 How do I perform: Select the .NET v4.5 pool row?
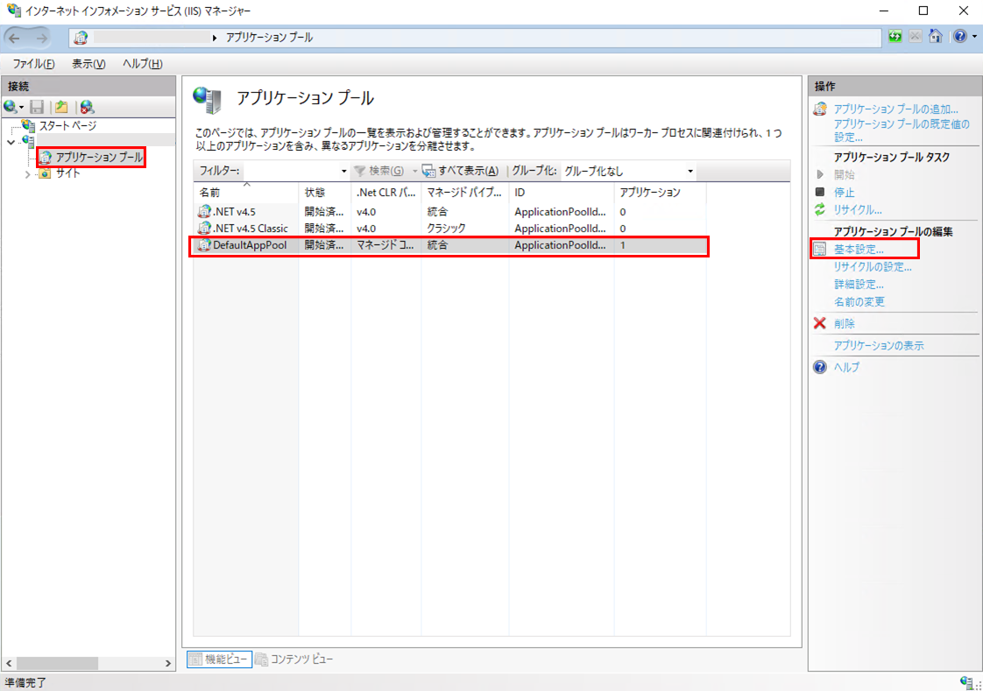[450, 212]
